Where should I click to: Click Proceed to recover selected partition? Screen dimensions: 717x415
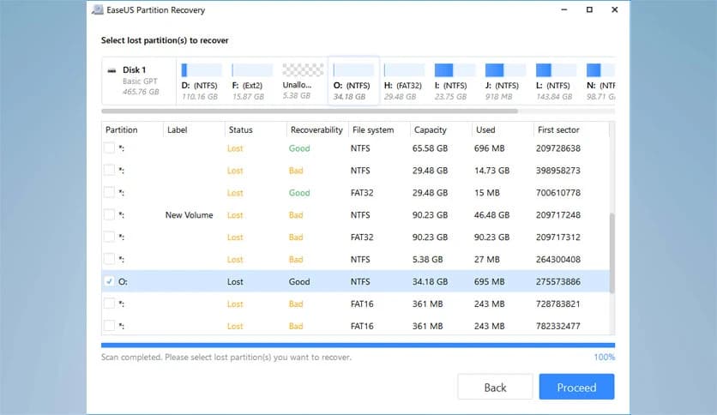pos(576,387)
